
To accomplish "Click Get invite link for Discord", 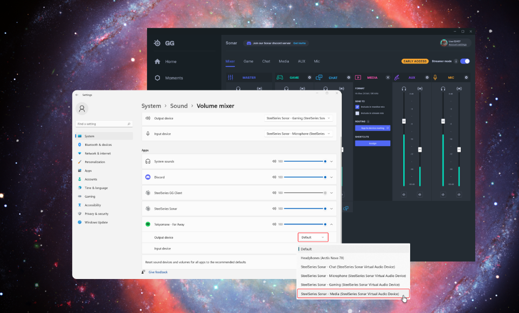I will coord(299,43).
